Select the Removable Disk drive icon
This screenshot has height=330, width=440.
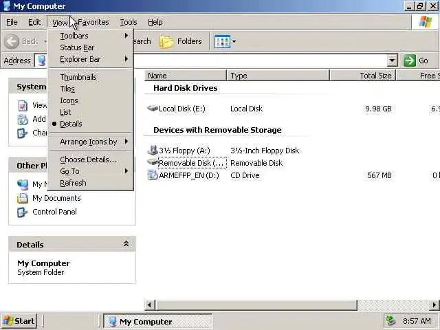tap(153, 162)
